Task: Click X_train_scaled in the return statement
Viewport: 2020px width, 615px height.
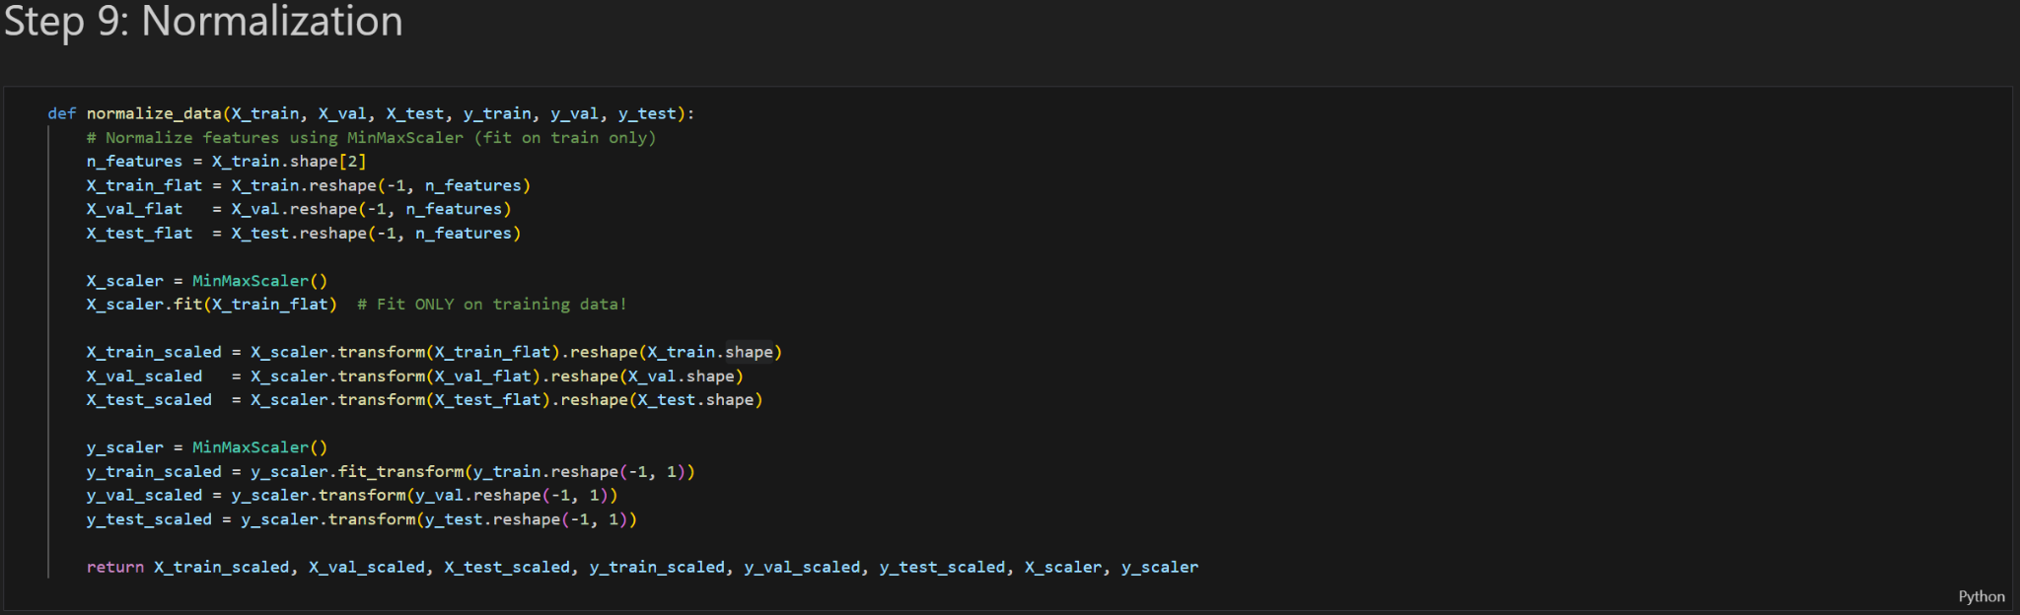Action: 222,567
